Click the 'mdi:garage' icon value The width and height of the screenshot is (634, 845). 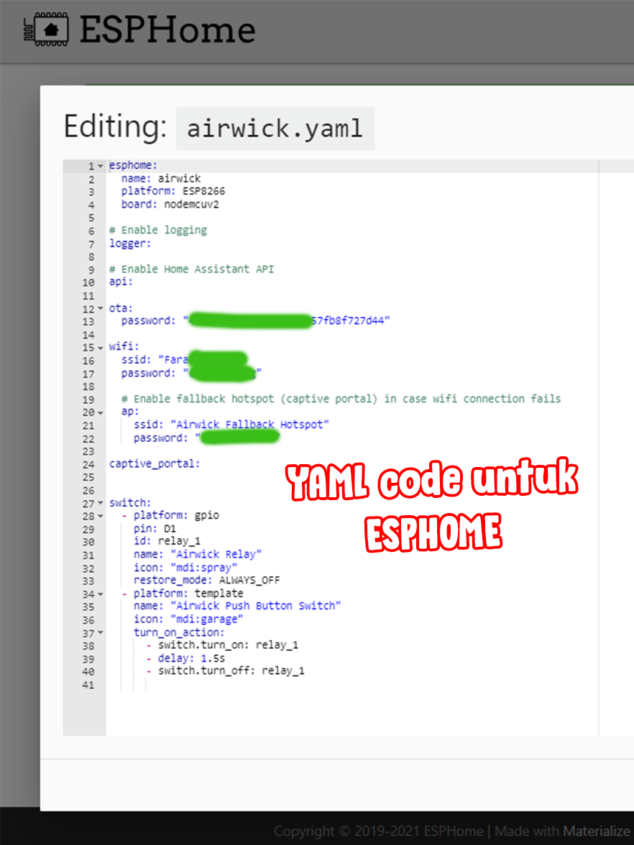(206, 619)
